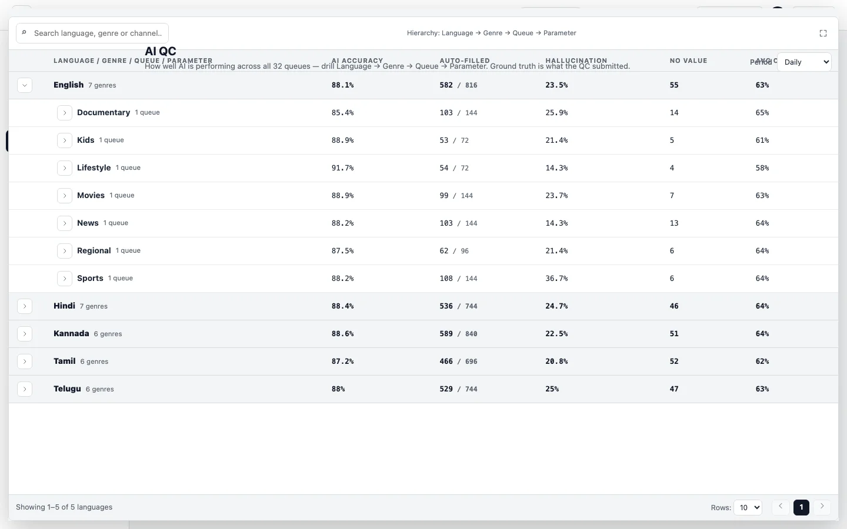This screenshot has width=847, height=529.
Task: Expand the Hindi language row
Action: 25,306
